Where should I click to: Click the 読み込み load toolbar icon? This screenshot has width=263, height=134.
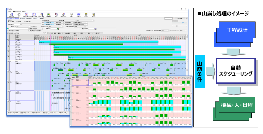tap(11, 15)
